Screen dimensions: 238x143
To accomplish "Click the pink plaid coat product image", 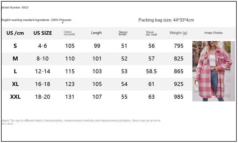I will (x=213, y=71).
